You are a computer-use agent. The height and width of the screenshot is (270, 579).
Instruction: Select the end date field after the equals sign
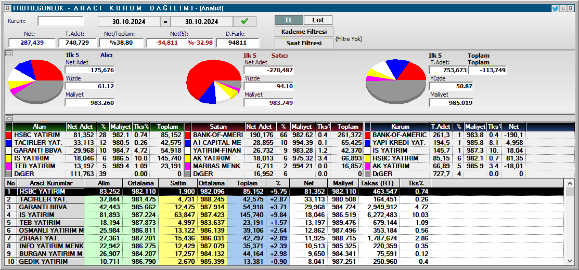(202, 21)
